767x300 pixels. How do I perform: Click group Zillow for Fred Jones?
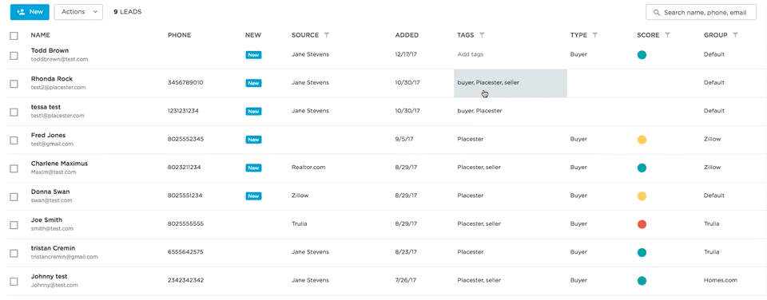pos(712,140)
